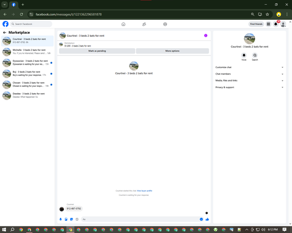Image resolution: width=292 pixels, height=233 pixels.
Task: Focus the Aa message input box
Action: click(140, 219)
